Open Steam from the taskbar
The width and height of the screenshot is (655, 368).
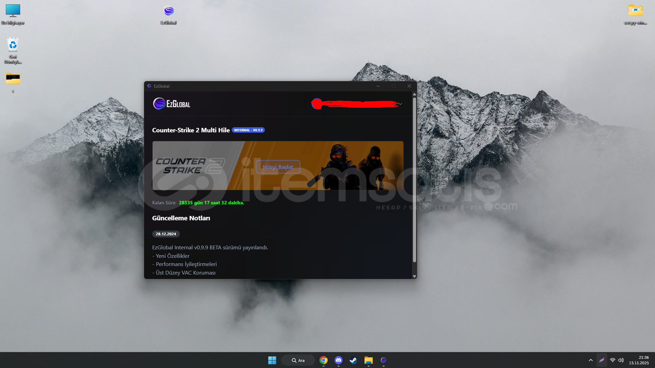click(353, 360)
